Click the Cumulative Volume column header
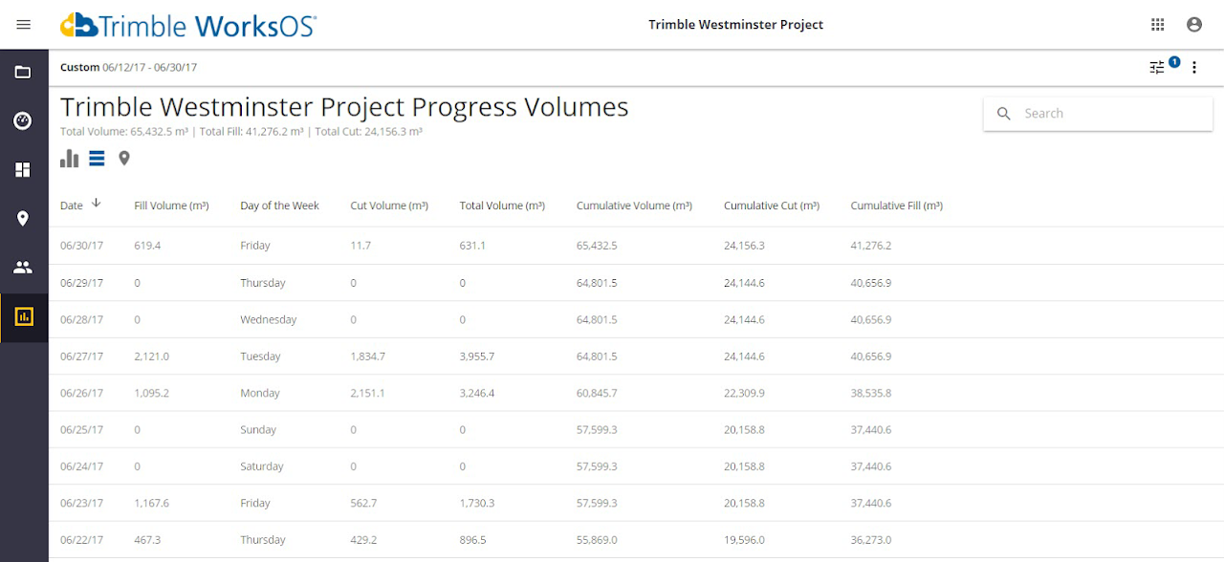This screenshot has width=1224, height=562. click(x=634, y=205)
